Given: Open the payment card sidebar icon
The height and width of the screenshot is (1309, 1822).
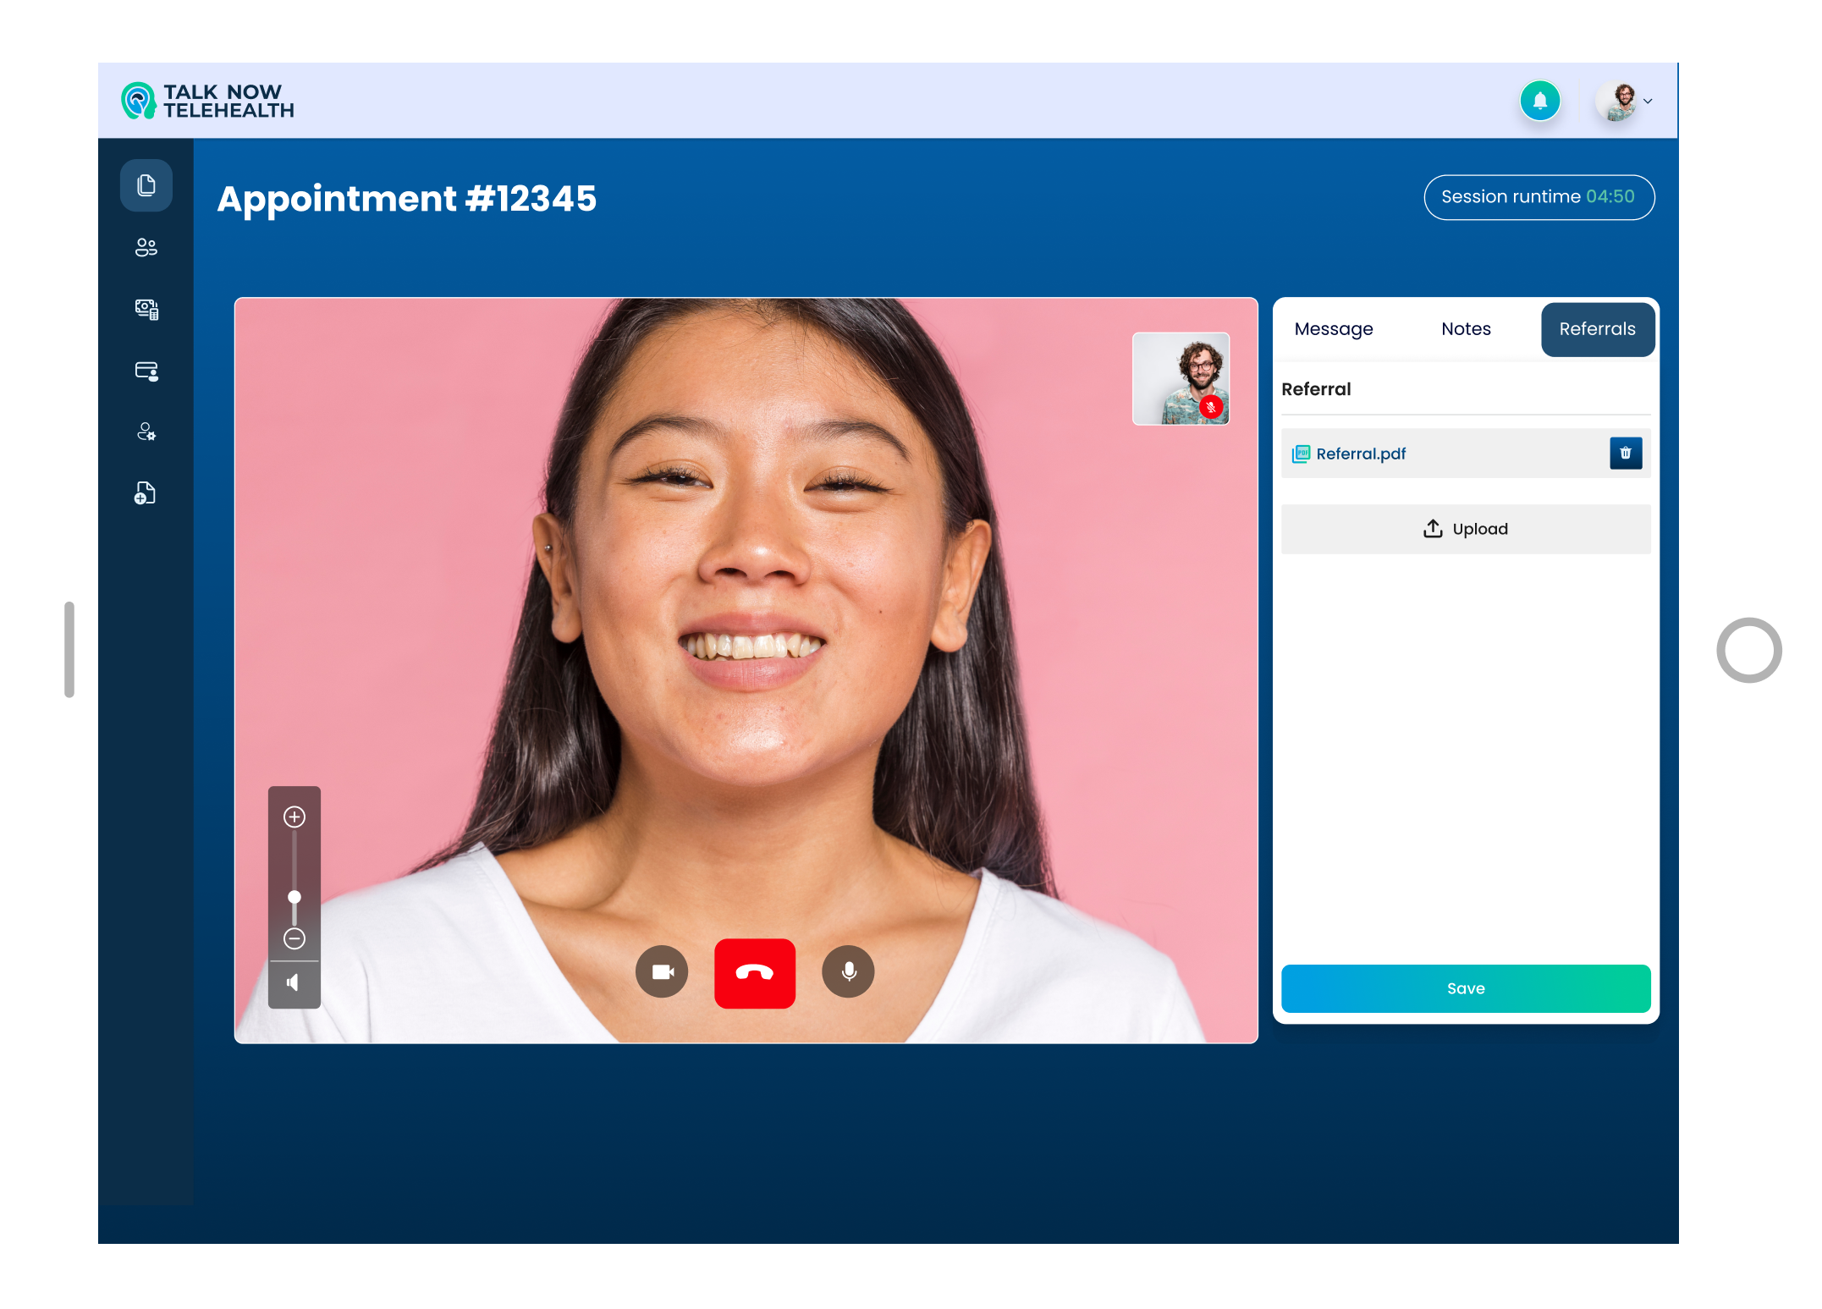Looking at the screenshot, I should [146, 371].
